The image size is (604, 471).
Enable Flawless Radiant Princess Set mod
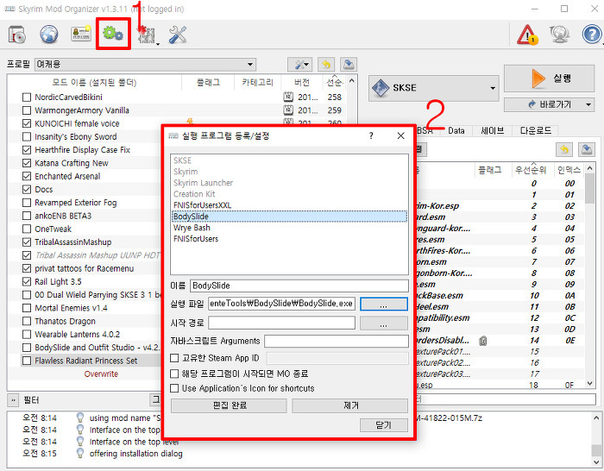(27, 361)
